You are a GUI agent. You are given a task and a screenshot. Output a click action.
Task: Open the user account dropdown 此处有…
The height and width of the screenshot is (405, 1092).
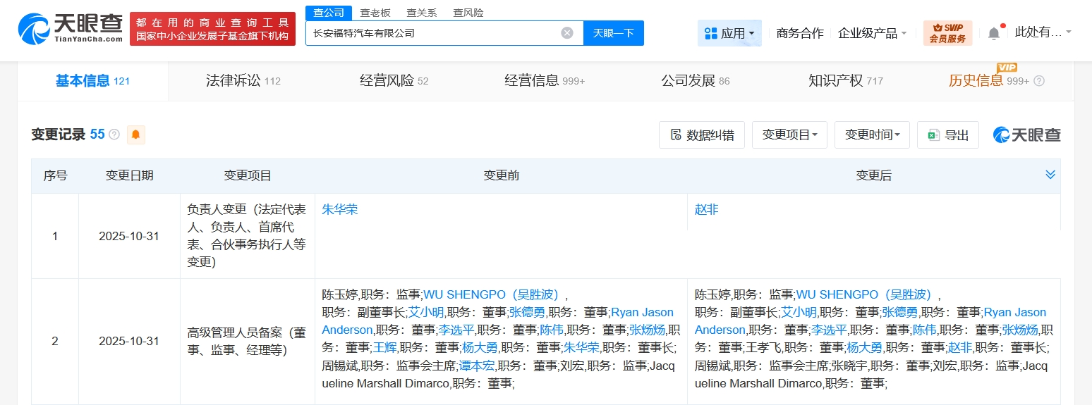[x=1043, y=32]
